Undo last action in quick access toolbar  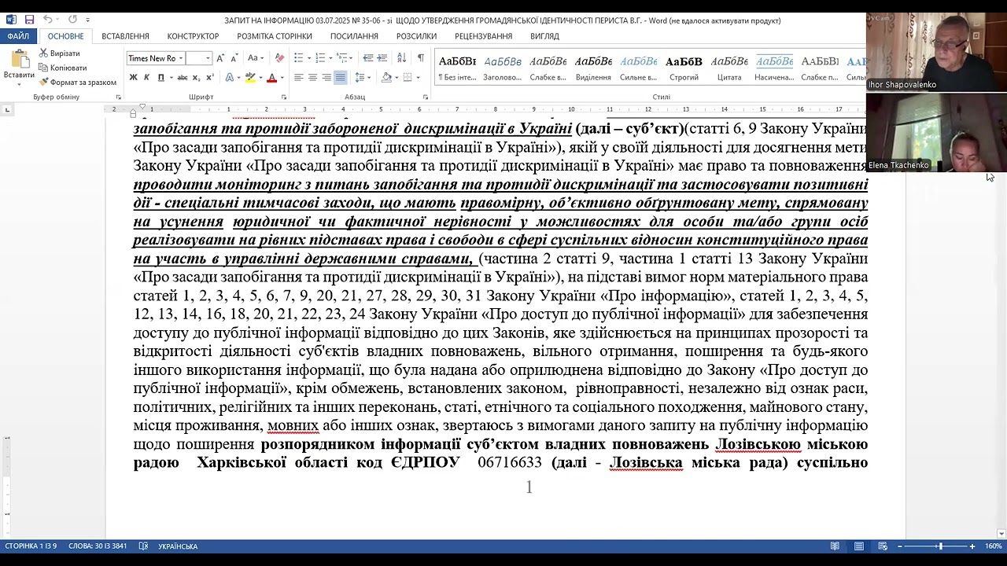[48, 19]
